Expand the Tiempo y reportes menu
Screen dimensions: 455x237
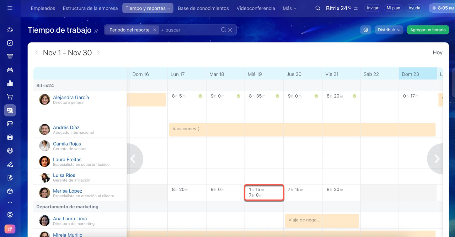coord(148,8)
